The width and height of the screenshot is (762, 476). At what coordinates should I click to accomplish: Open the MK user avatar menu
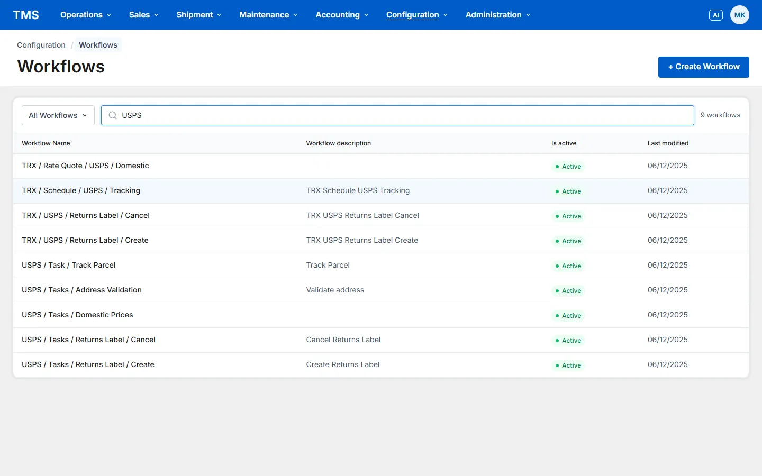click(740, 15)
